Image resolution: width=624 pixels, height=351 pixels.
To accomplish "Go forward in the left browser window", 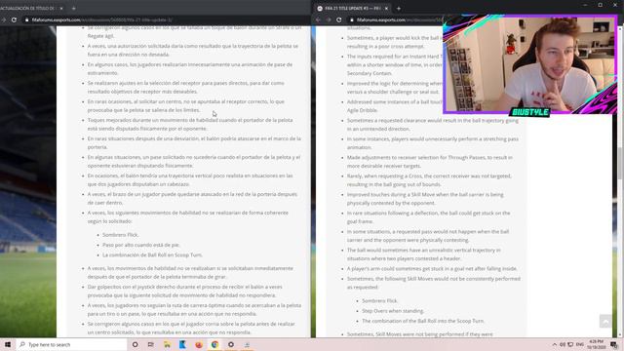I will (x=4, y=19).
